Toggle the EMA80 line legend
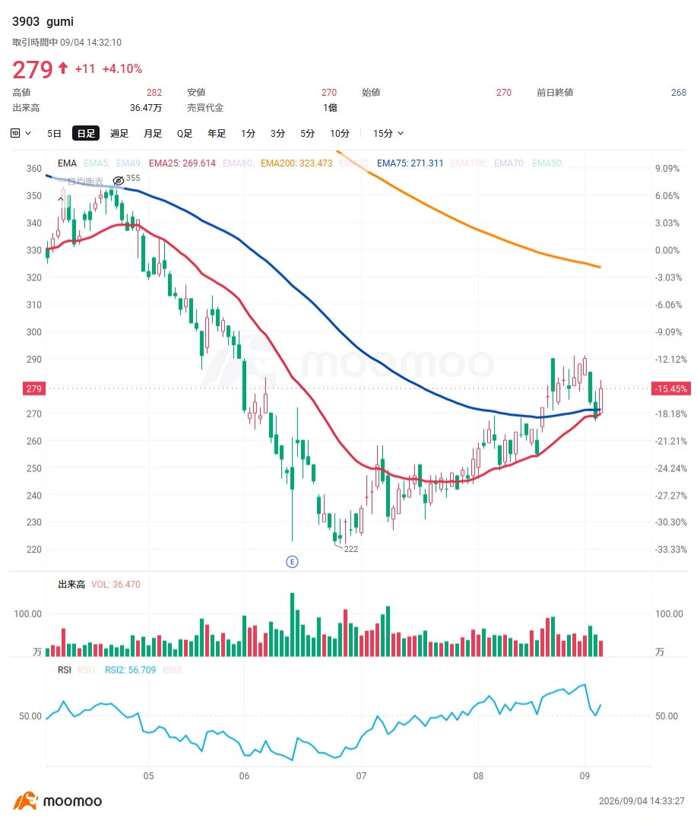 [238, 163]
